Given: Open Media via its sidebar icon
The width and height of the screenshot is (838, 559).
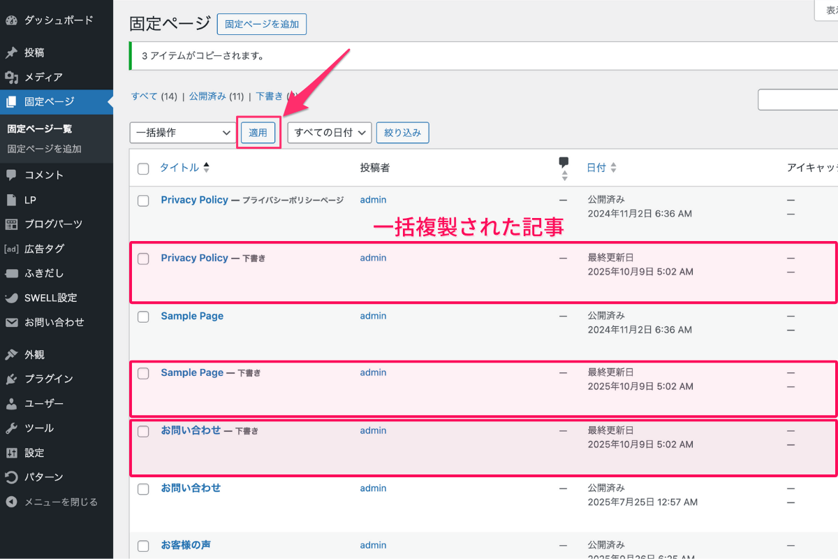Looking at the screenshot, I should pos(11,77).
